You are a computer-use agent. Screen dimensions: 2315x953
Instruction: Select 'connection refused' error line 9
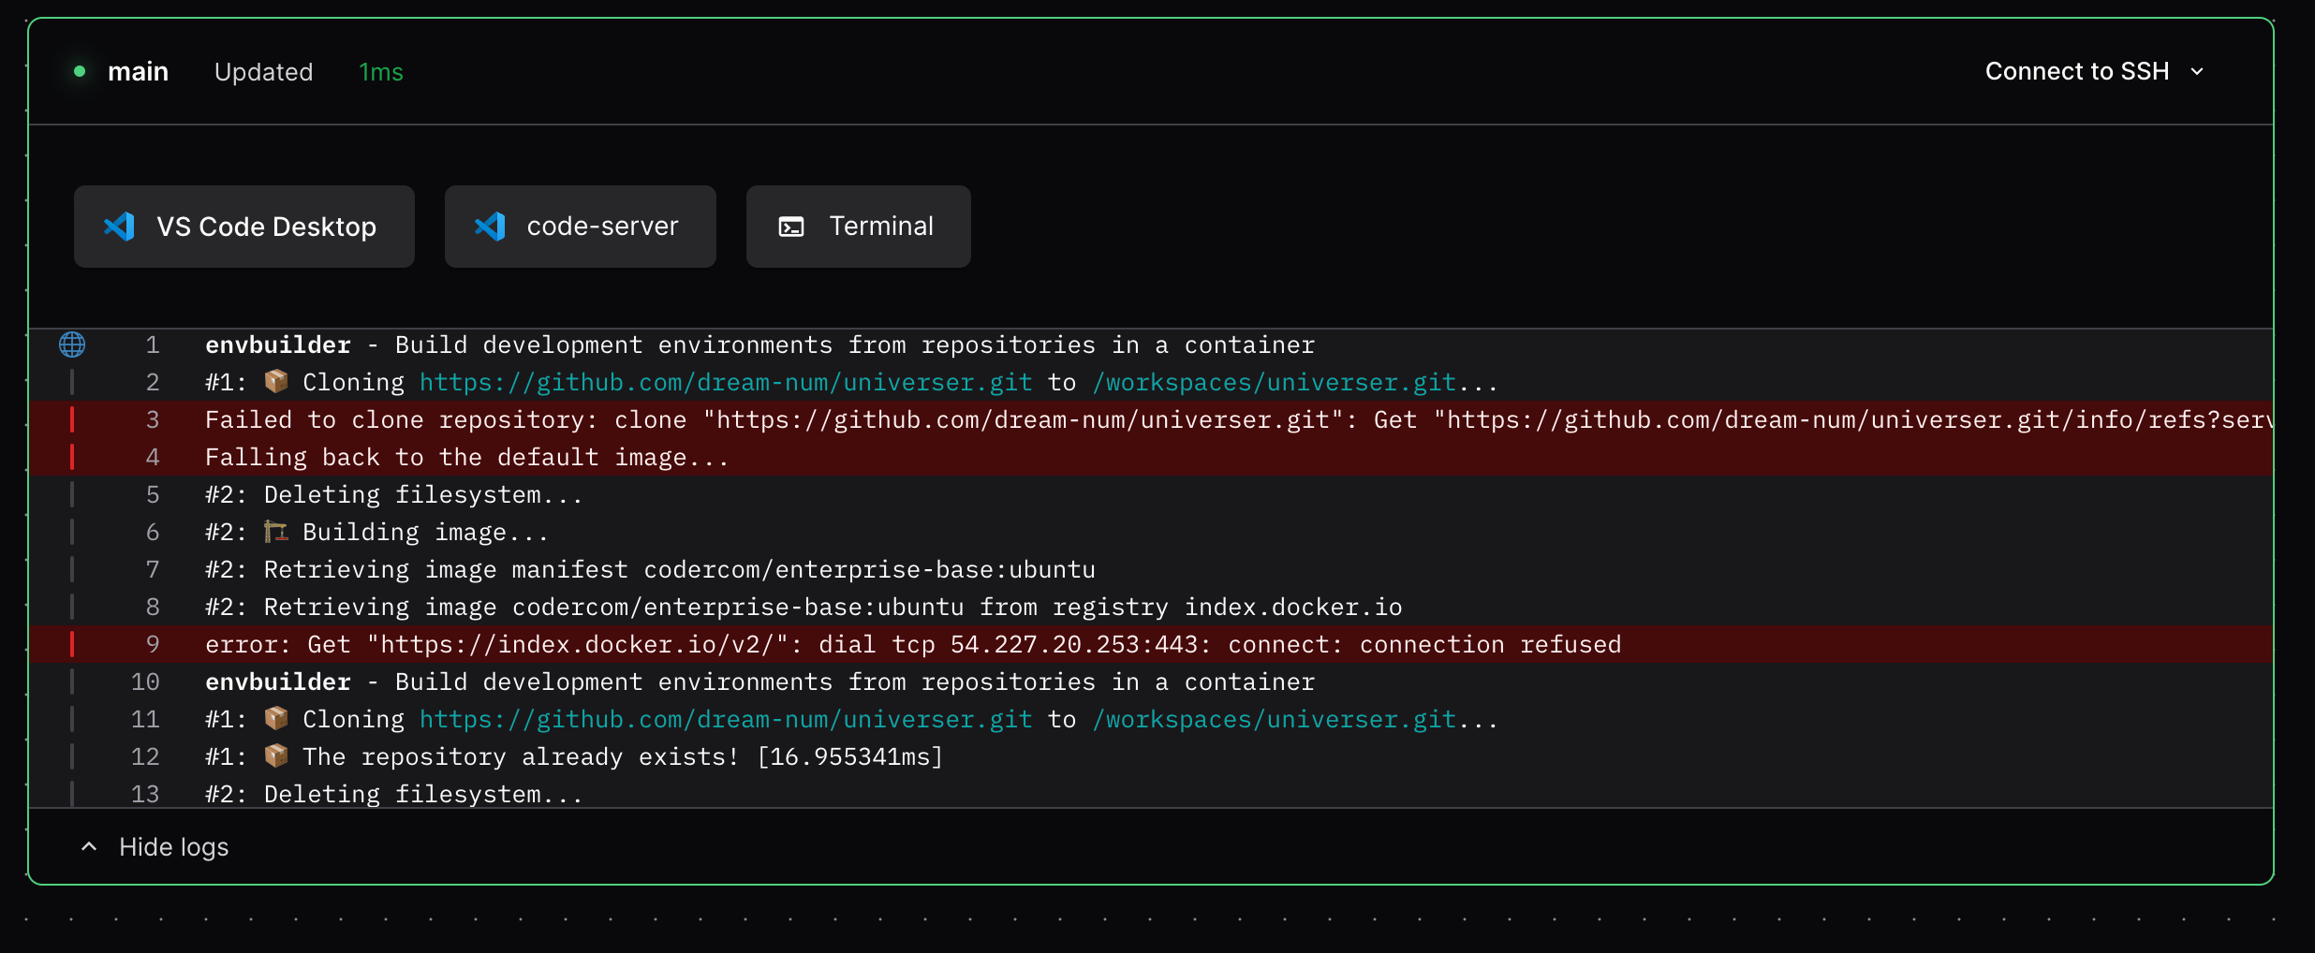point(1151,644)
